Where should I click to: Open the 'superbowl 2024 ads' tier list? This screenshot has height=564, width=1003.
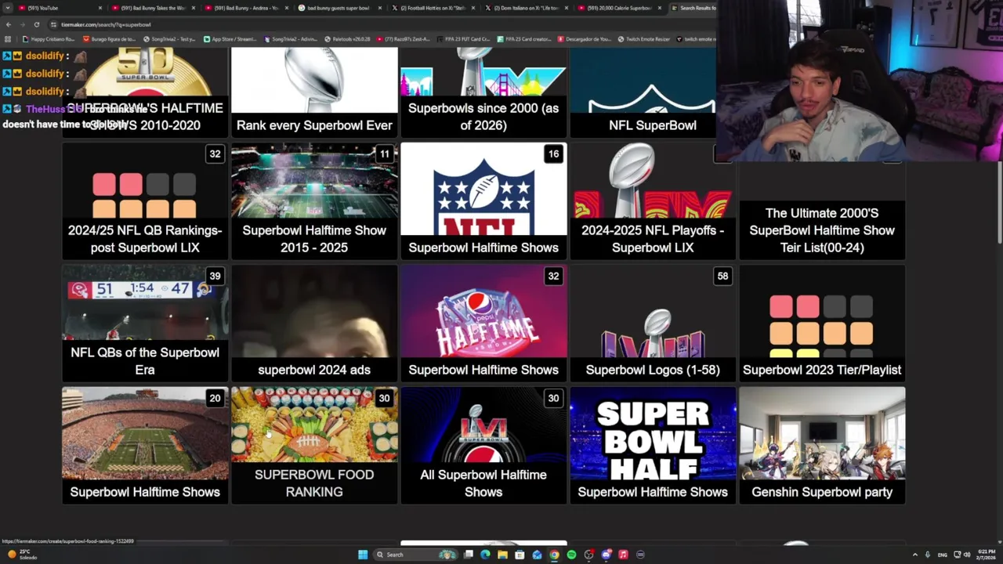tap(314, 324)
